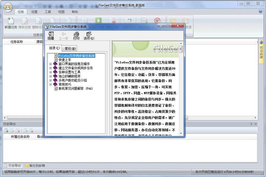This screenshot has height=177, width=266.
Task: Click the help content vertical scrollbar thumb
Action: click(181, 49)
